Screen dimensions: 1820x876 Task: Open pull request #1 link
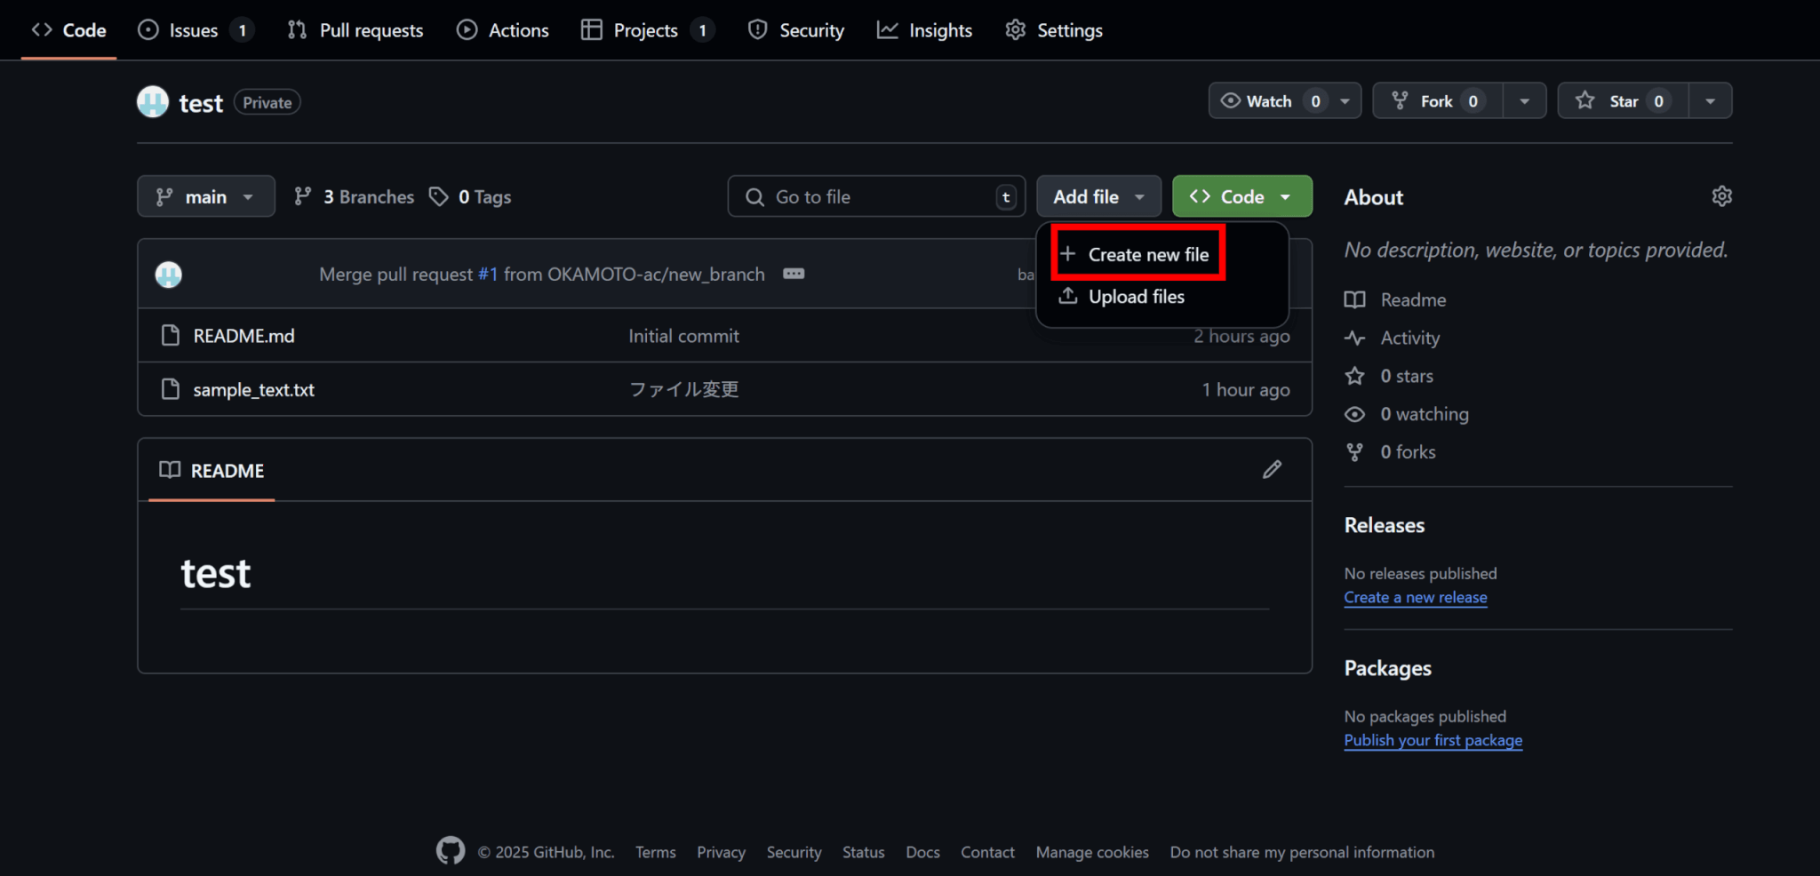pos(488,274)
